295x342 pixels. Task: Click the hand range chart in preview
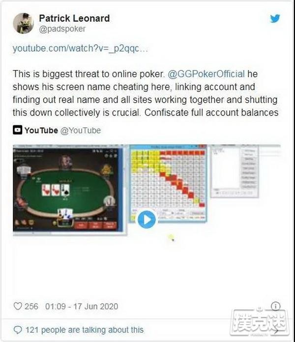point(168,183)
